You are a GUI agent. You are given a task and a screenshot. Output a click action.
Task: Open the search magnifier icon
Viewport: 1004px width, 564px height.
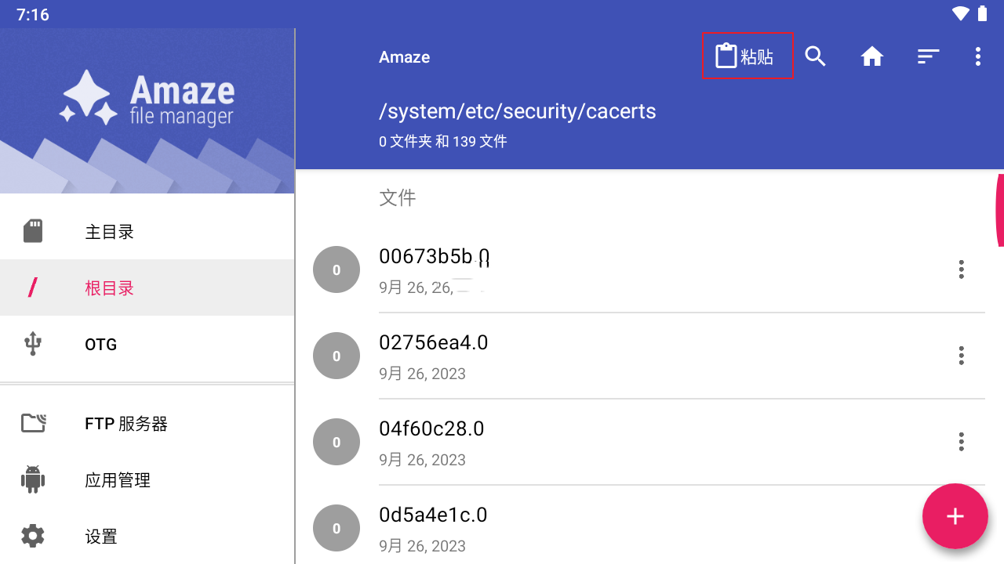(x=816, y=56)
